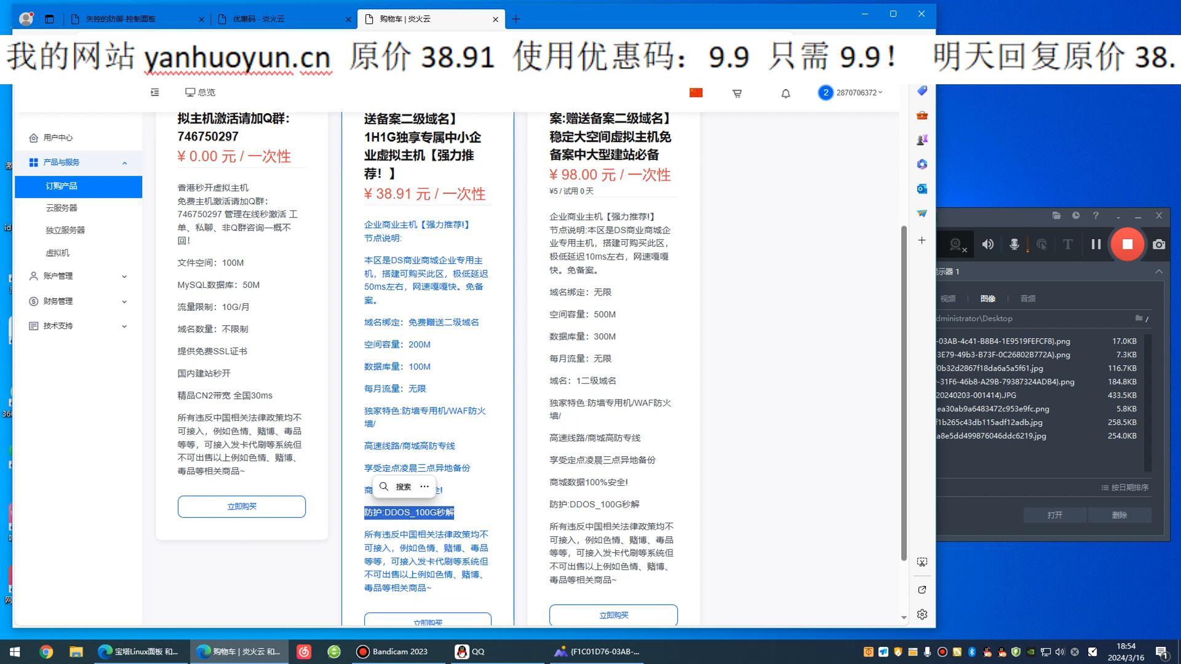Select file ea30ab9a6483472c953e9fc.png in Bandicam list
The height and width of the screenshot is (664, 1181).
(x=1037, y=409)
